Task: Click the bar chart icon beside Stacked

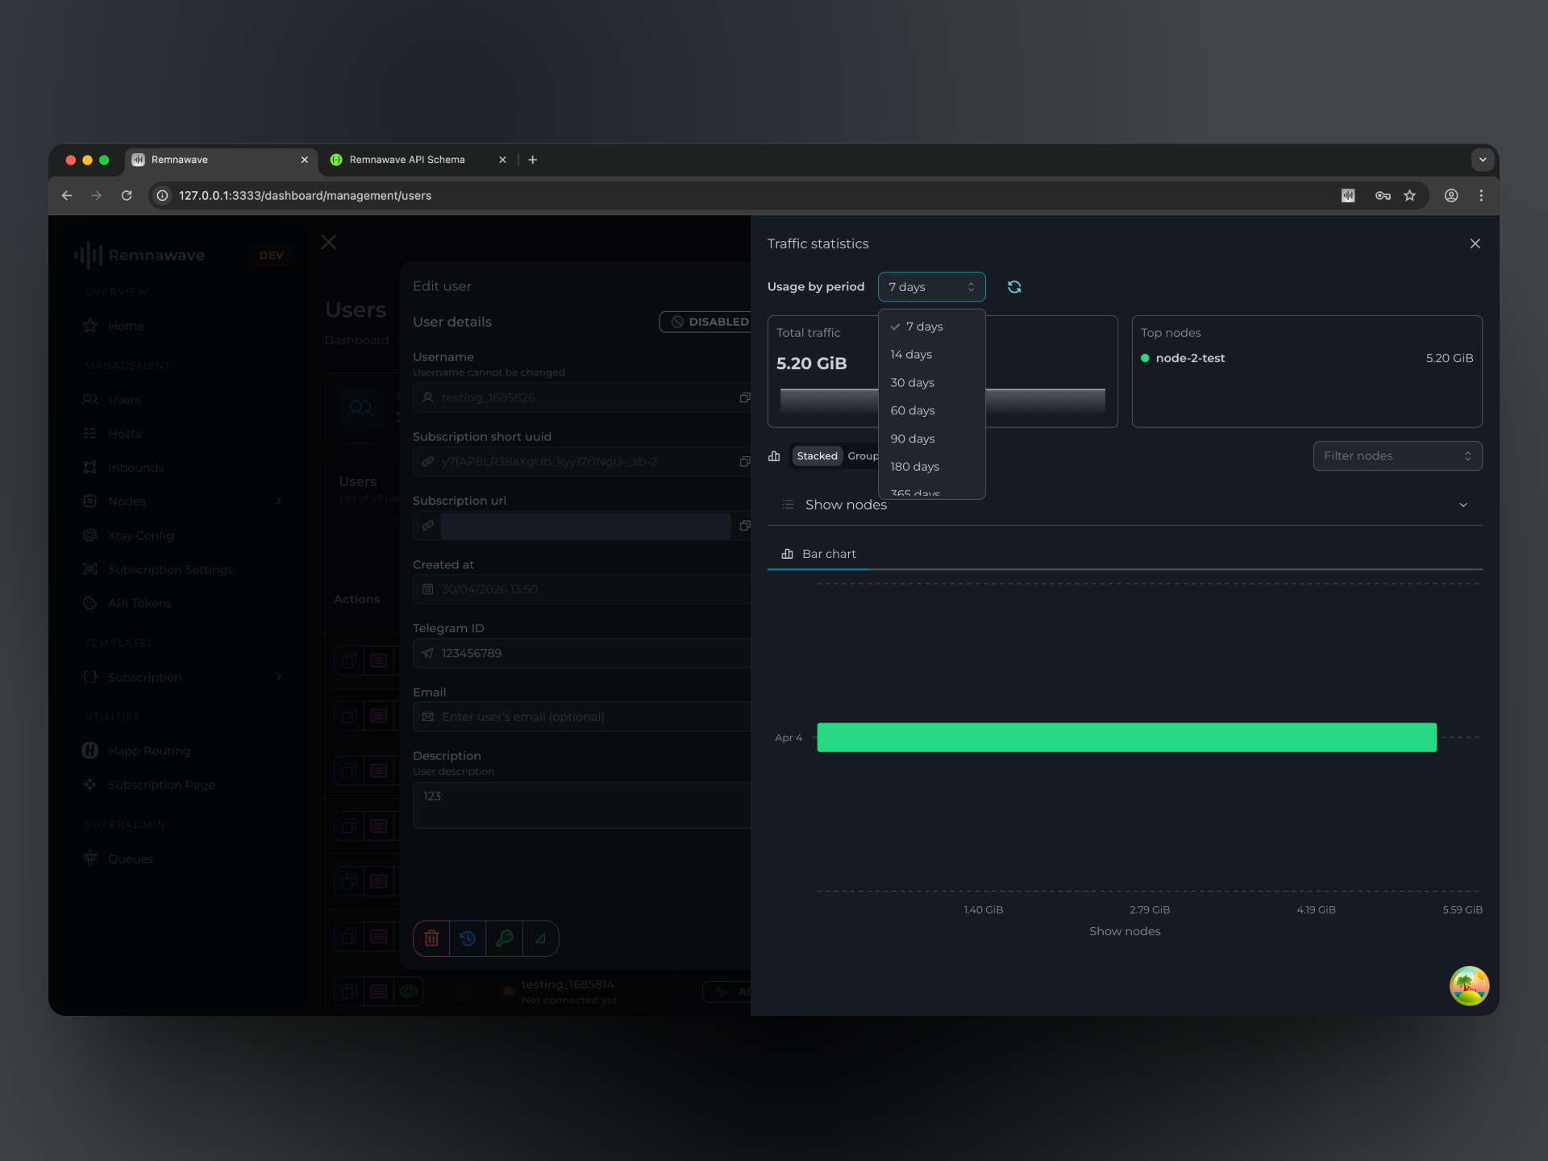Action: pos(774,456)
